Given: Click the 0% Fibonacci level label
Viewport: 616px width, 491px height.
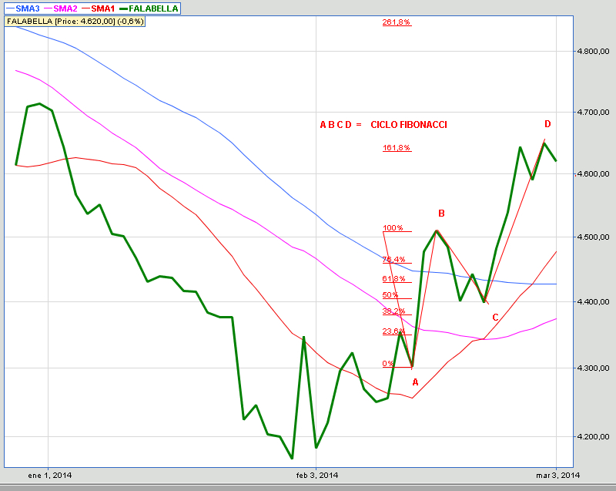Looking at the screenshot, I should [x=388, y=363].
